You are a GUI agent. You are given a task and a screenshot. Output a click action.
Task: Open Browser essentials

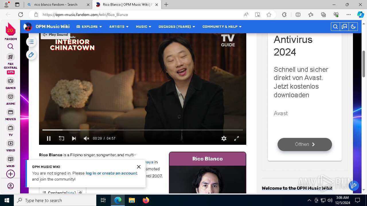(336, 15)
